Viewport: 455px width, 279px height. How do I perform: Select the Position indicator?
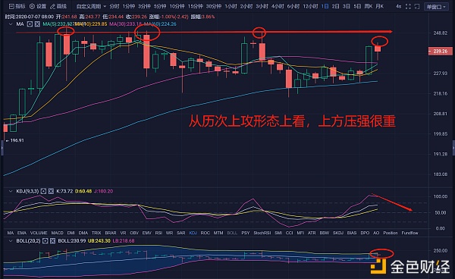point(391,233)
